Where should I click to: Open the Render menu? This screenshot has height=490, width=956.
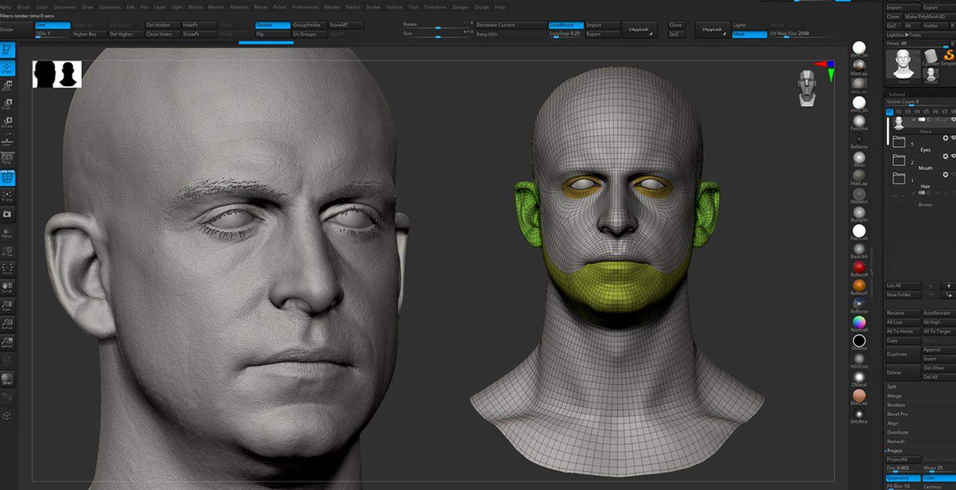332,7
